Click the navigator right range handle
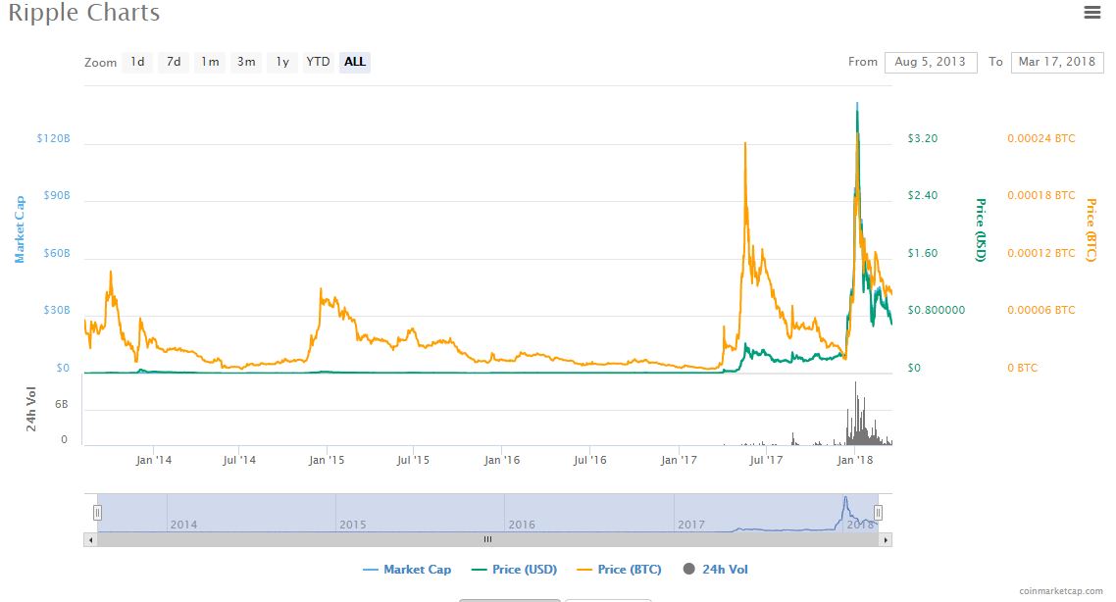 [x=879, y=513]
